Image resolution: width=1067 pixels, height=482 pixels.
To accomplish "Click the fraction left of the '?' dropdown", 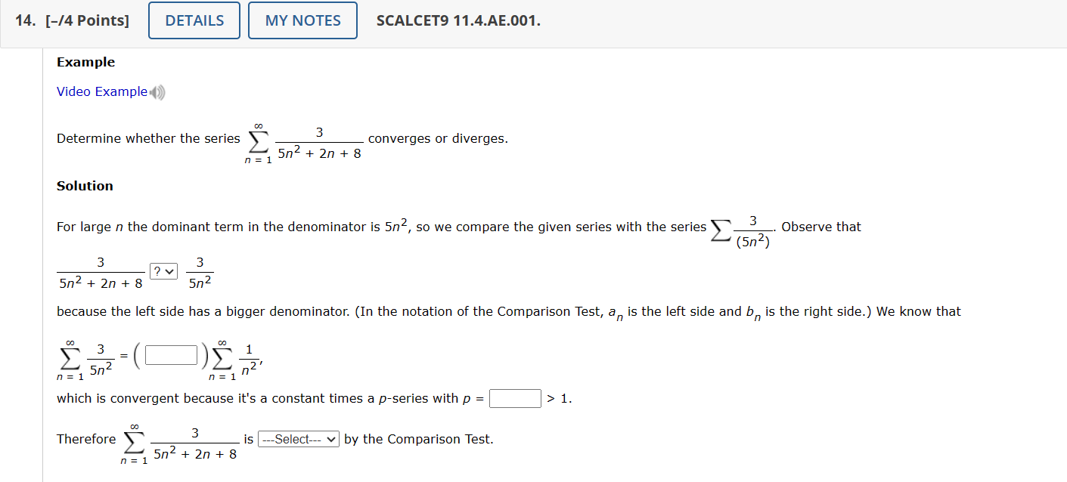I will [x=100, y=273].
